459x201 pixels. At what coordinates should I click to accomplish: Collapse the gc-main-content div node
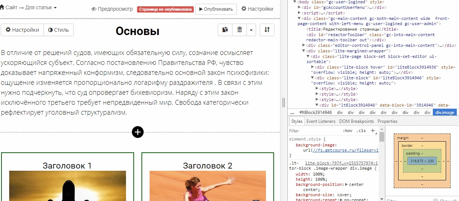click(299, 18)
